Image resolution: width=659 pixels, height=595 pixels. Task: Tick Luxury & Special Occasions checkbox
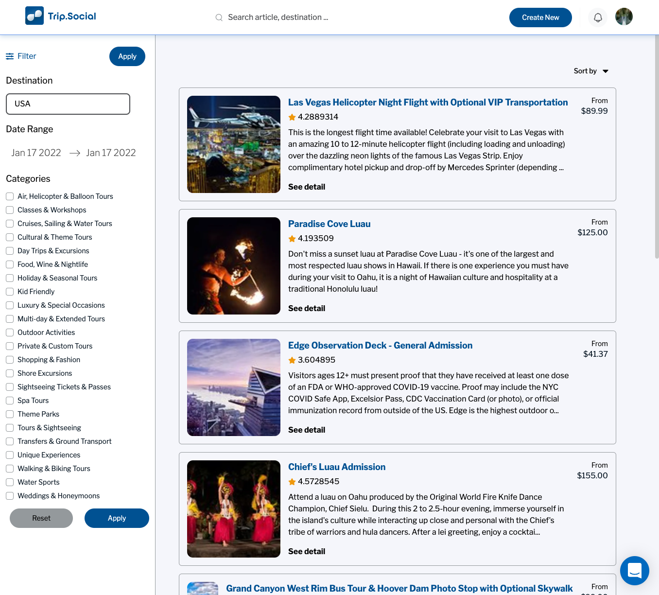[10, 305]
